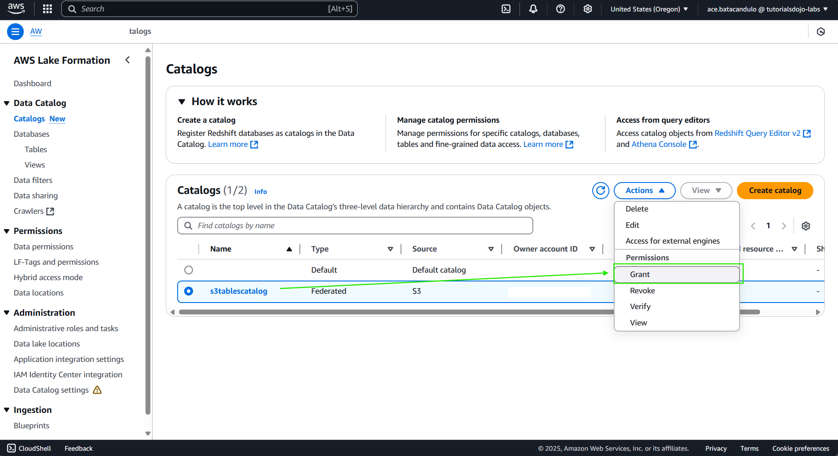Image resolution: width=838 pixels, height=456 pixels.
Task: Choose Verify under Permissions
Action: click(x=677, y=306)
